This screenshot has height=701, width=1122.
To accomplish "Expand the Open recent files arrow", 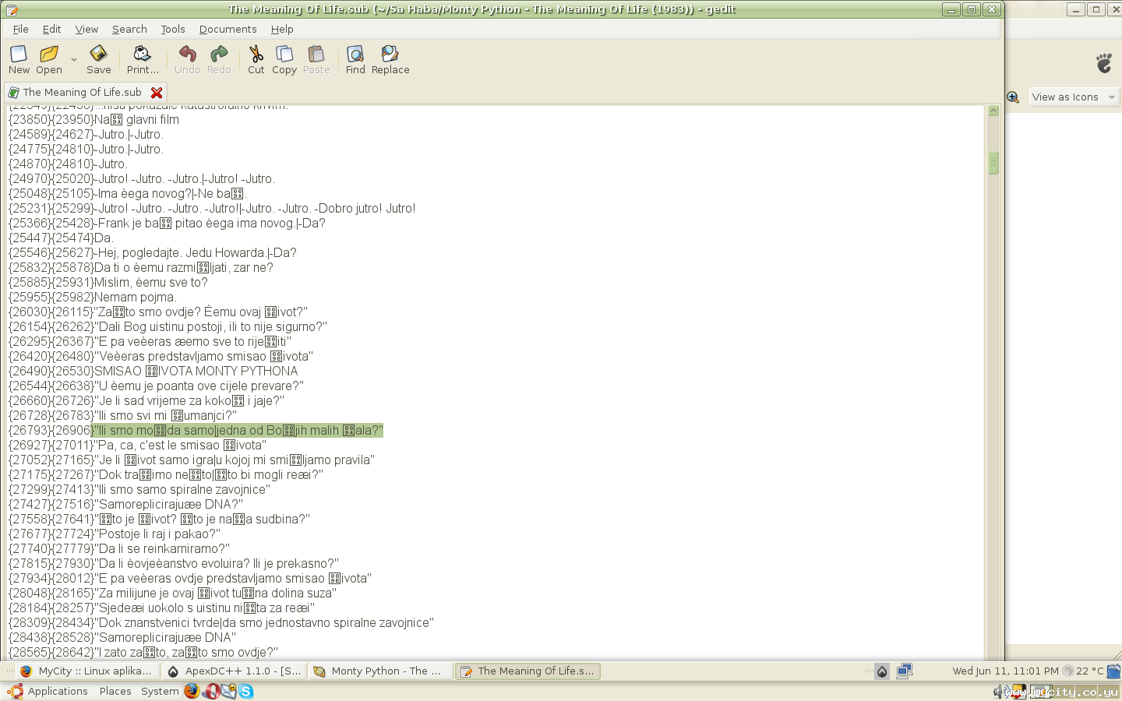I will tap(74, 59).
